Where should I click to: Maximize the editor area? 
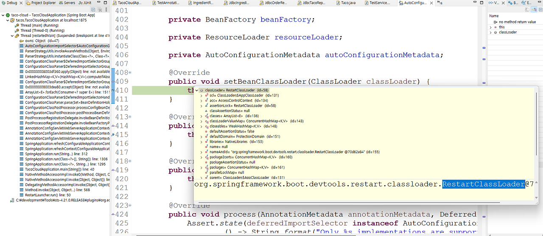click(x=482, y=3)
